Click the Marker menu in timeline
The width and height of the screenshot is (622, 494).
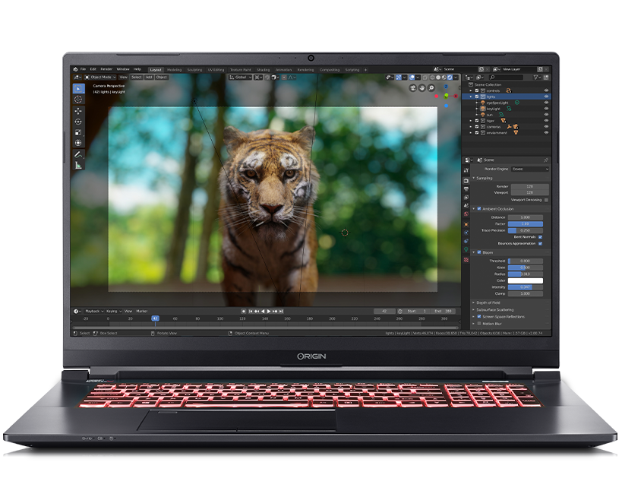pos(141,312)
